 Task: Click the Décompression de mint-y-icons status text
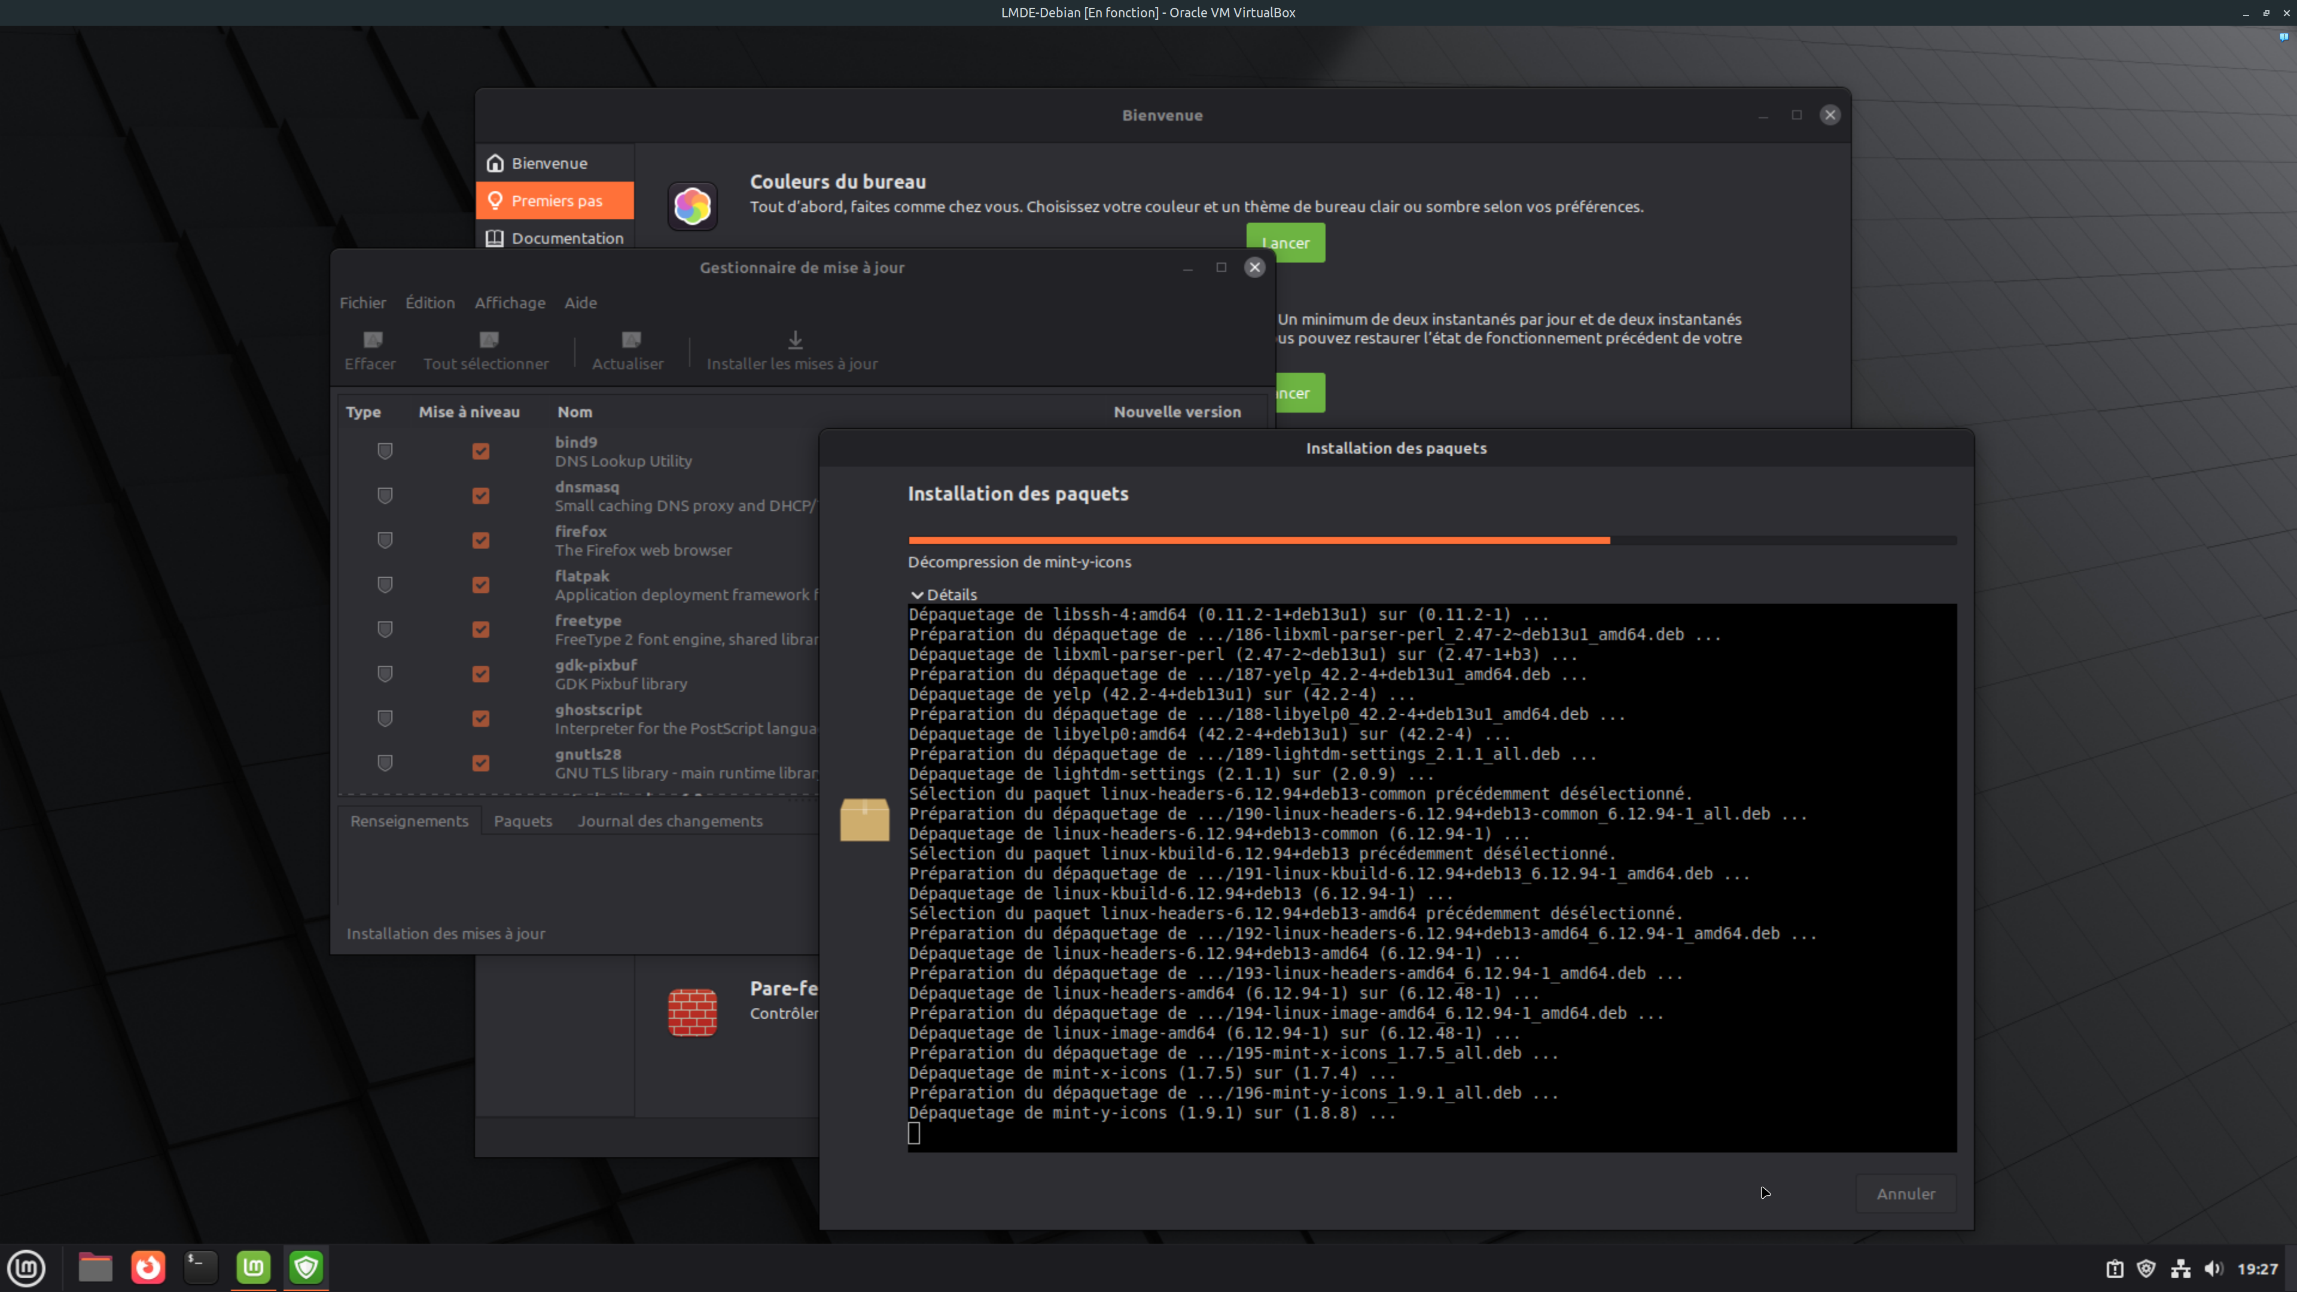[x=1019, y=562]
